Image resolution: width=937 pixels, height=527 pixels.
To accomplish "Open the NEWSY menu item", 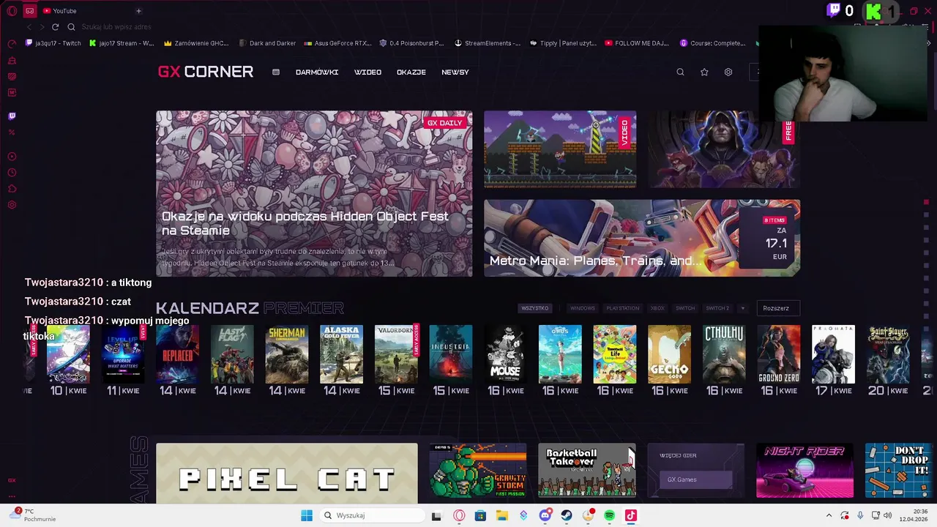I will coord(455,72).
